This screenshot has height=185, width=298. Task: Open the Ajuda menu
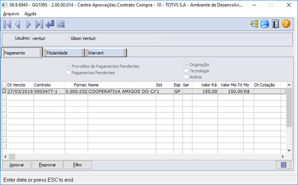pos(30,14)
